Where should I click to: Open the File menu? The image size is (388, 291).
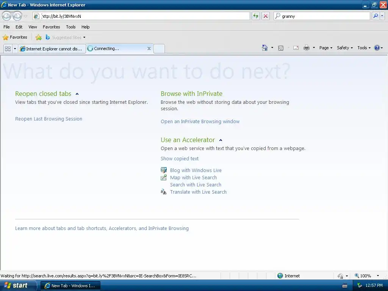pos(7,27)
